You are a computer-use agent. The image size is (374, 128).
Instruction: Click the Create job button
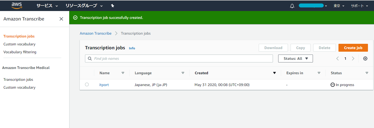353,48
